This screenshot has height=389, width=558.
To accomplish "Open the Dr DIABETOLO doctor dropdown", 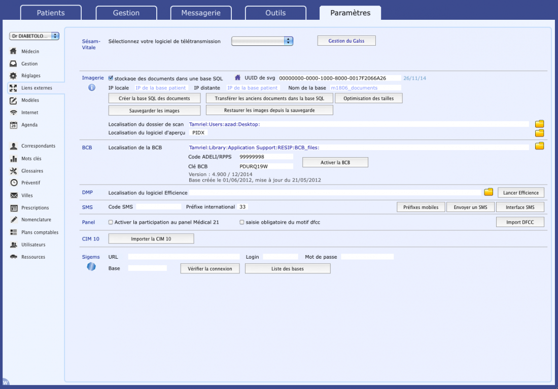I will [x=34, y=36].
